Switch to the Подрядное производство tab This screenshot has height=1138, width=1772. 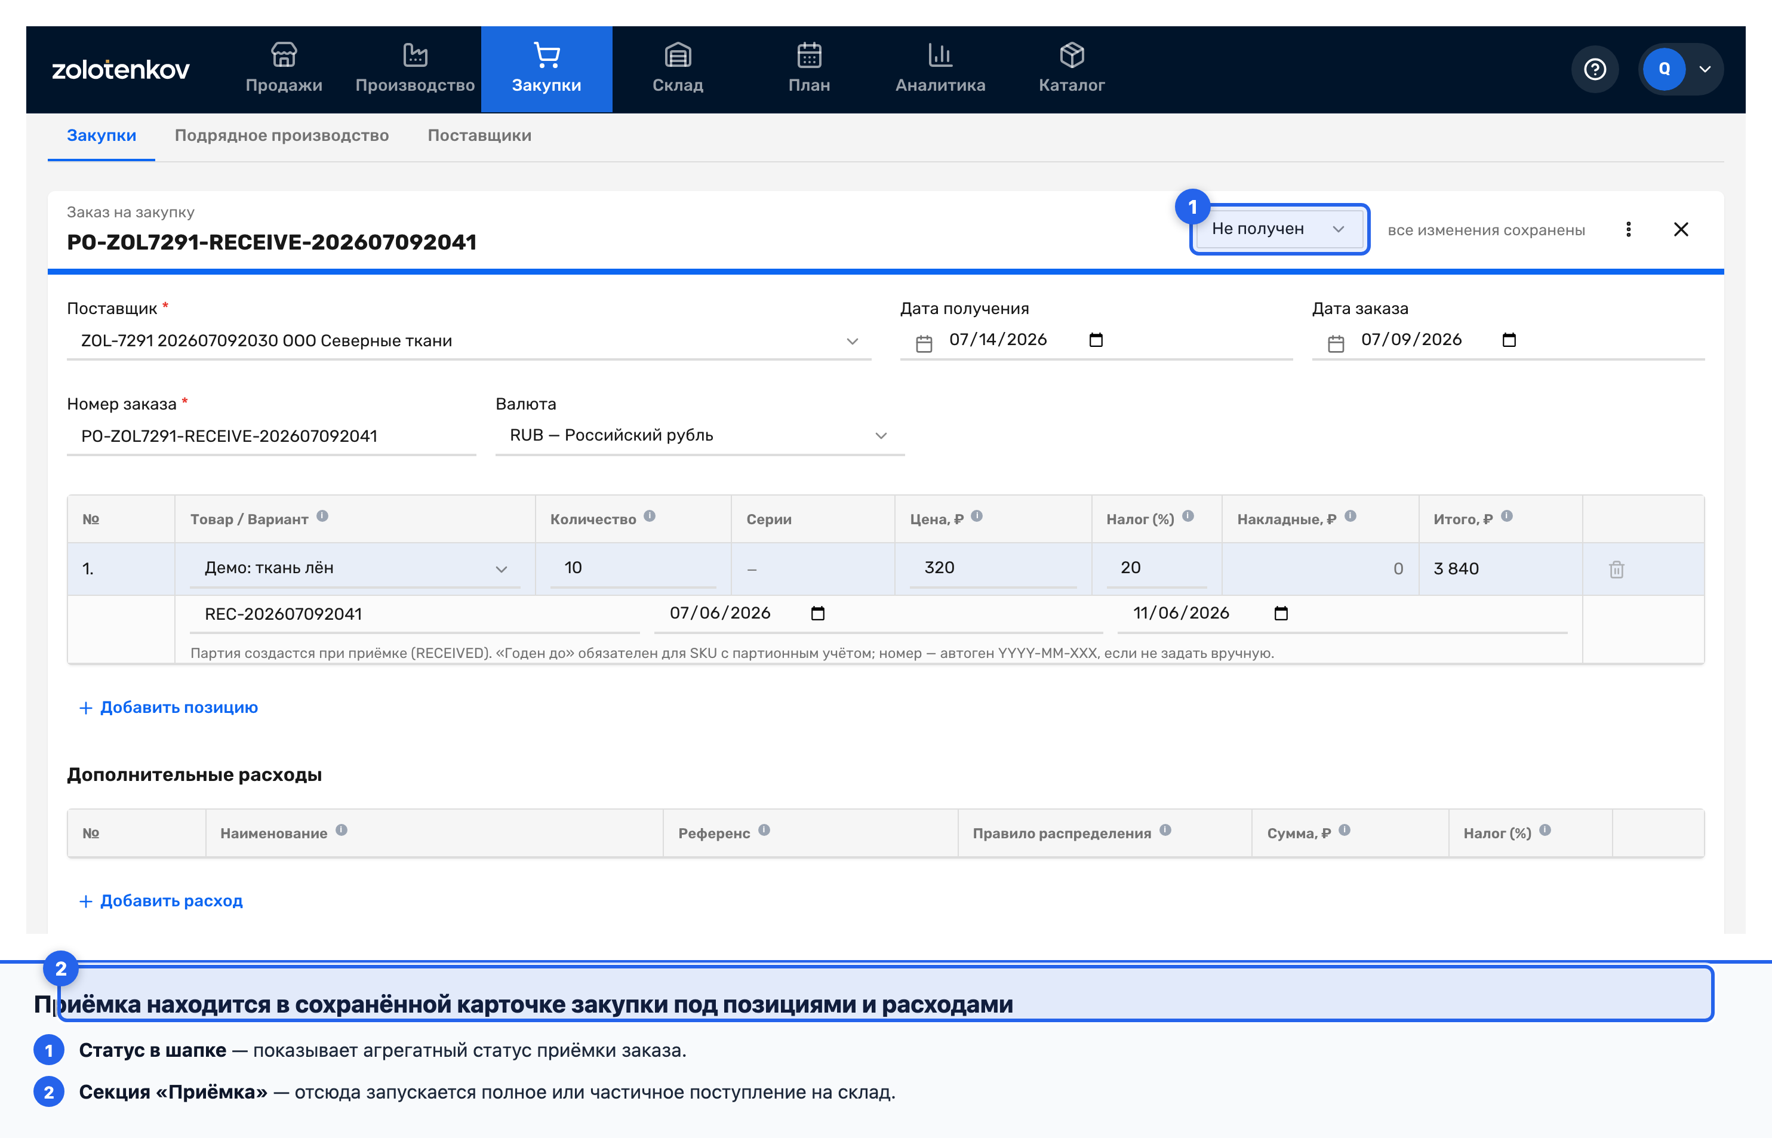[282, 135]
